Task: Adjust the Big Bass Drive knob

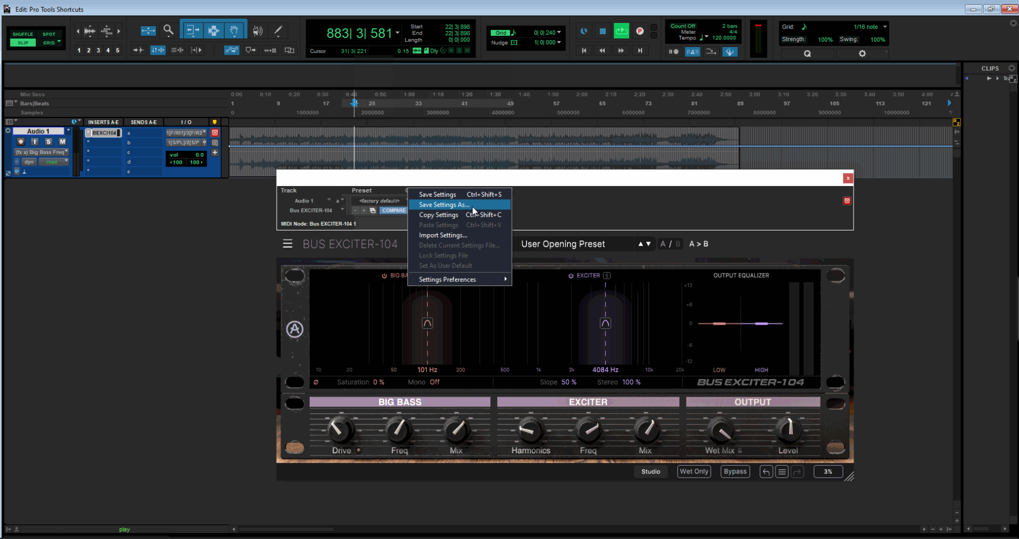Action: point(340,430)
